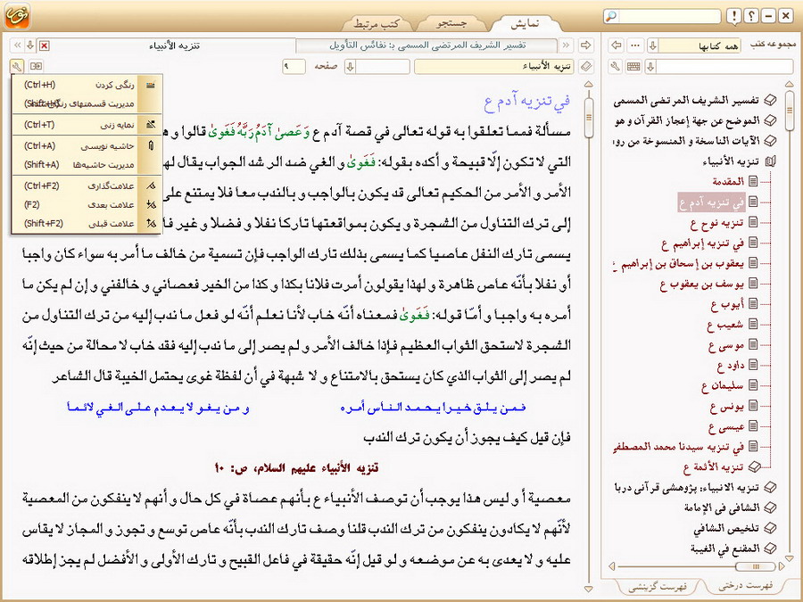
Task: Open the أيوب ع chapter
Action: point(734,305)
